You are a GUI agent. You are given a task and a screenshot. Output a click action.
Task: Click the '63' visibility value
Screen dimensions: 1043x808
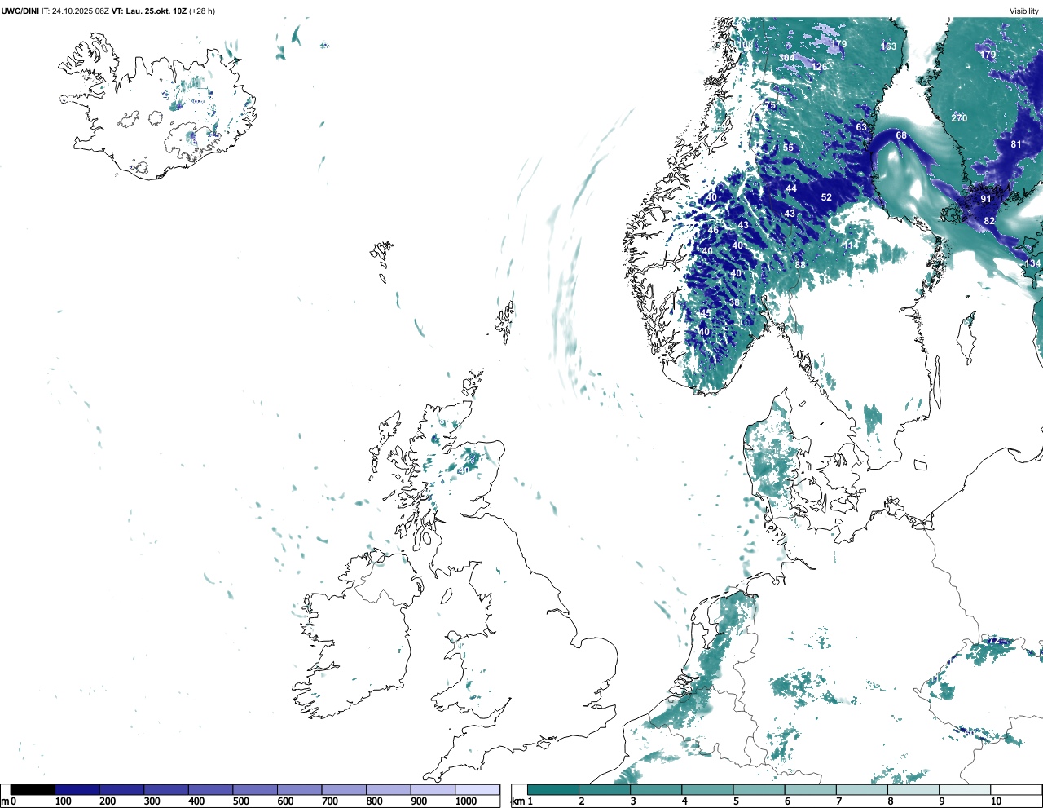pyautogui.click(x=861, y=127)
